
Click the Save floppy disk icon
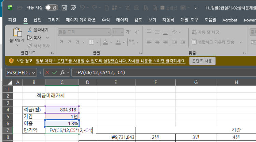click(x=64, y=7)
